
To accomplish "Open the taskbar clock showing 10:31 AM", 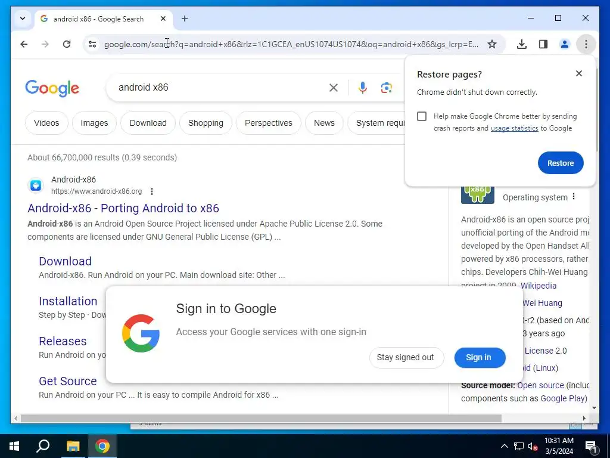I will click(x=559, y=446).
